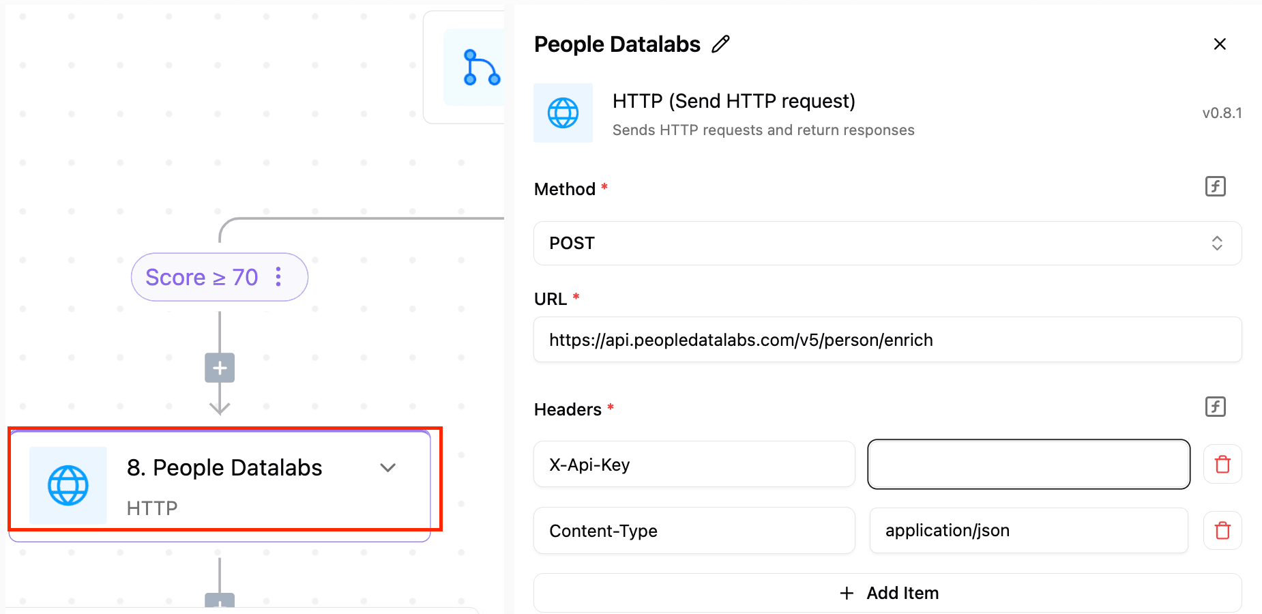This screenshot has width=1262, height=614.
Task: Click Add Item to add a header
Action: click(x=887, y=593)
